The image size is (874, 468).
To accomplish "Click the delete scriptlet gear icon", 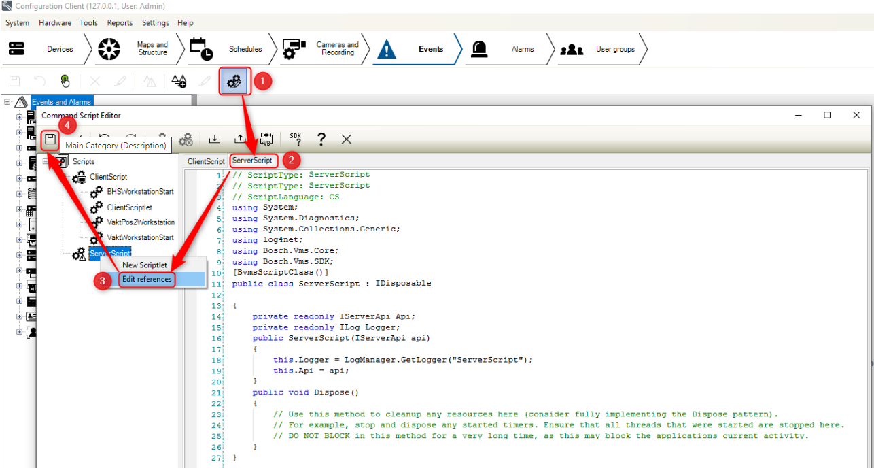I will [x=186, y=139].
